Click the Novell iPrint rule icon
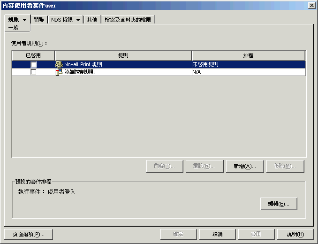The image size is (318, 244). [59, 64]
